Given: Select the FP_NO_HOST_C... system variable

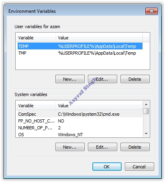Looking at the screenshot, I should tap(80, 121).
